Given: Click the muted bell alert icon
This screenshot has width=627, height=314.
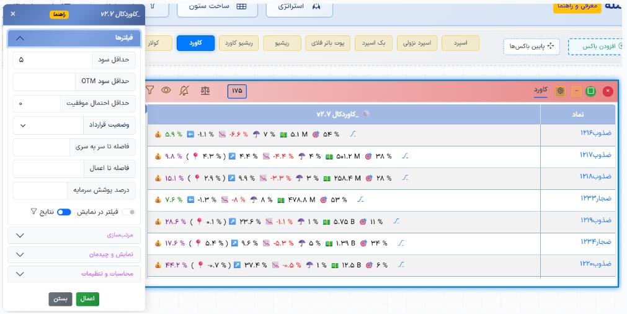Looking at the screenshot, I should pos(184,91).
